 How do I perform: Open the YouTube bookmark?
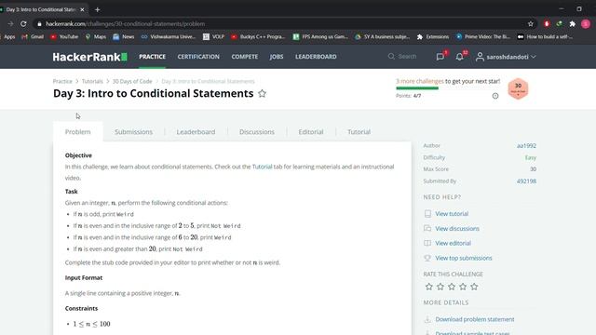tap(64, 37)
